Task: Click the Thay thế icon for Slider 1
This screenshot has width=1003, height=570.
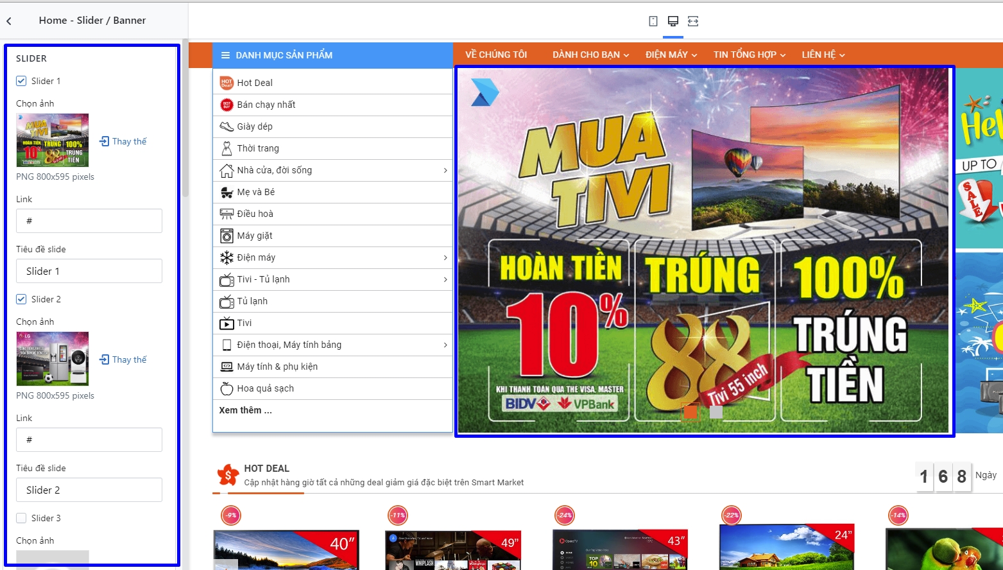Action: pos(105,141)
